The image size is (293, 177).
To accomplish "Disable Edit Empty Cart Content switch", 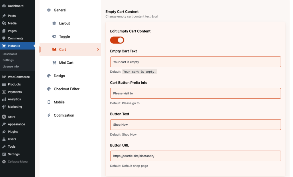I will (x=117, y=40).
